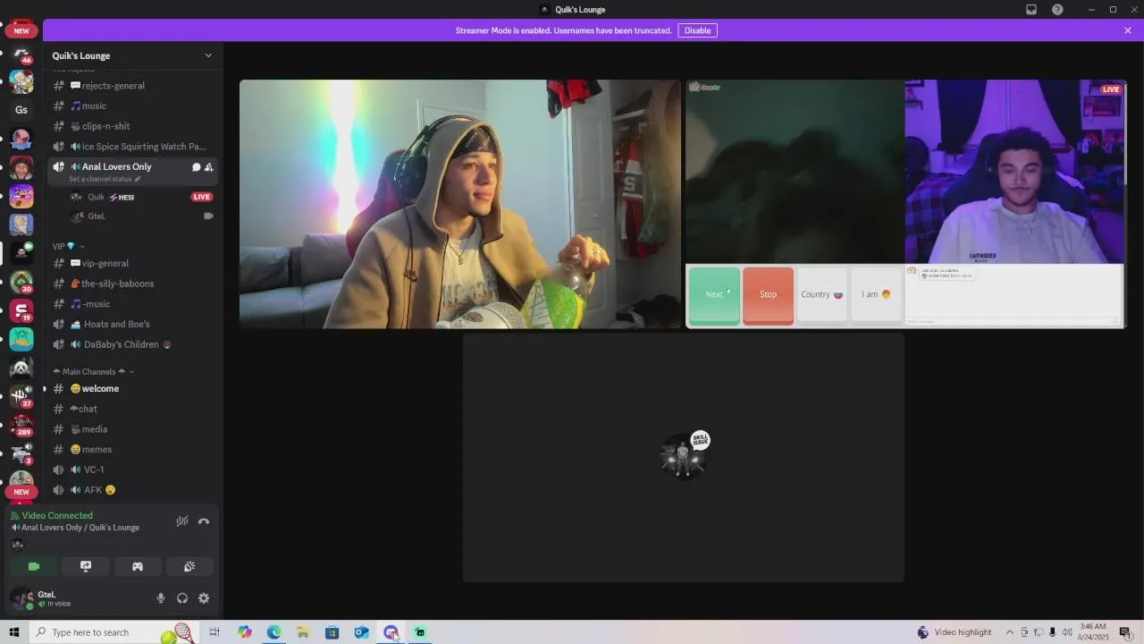
Task: Dismiss the Streamer Mode banner
Action: 1128,30
